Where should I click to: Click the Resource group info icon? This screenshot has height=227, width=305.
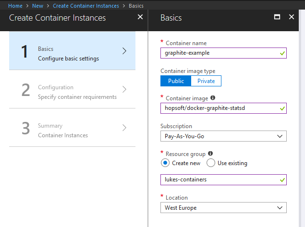click(x=210, y=154)
